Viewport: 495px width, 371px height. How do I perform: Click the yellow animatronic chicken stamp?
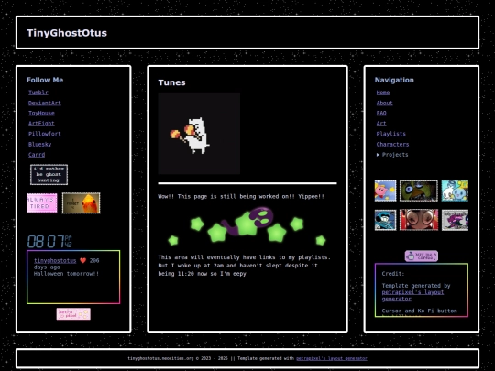tap(419, 191)
